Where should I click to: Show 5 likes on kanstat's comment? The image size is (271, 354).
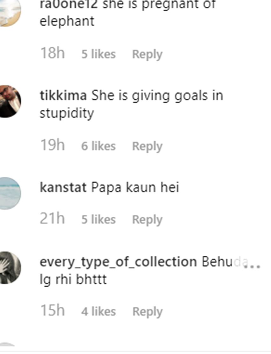tap(98, 220)
